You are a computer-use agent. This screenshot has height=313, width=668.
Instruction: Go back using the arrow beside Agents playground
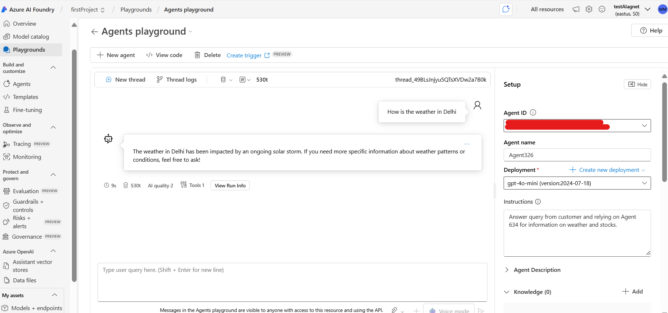pos(95,32)
